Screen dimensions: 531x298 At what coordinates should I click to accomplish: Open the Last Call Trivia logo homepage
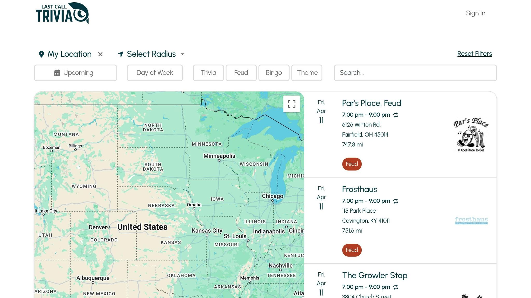tap(62, 13)
